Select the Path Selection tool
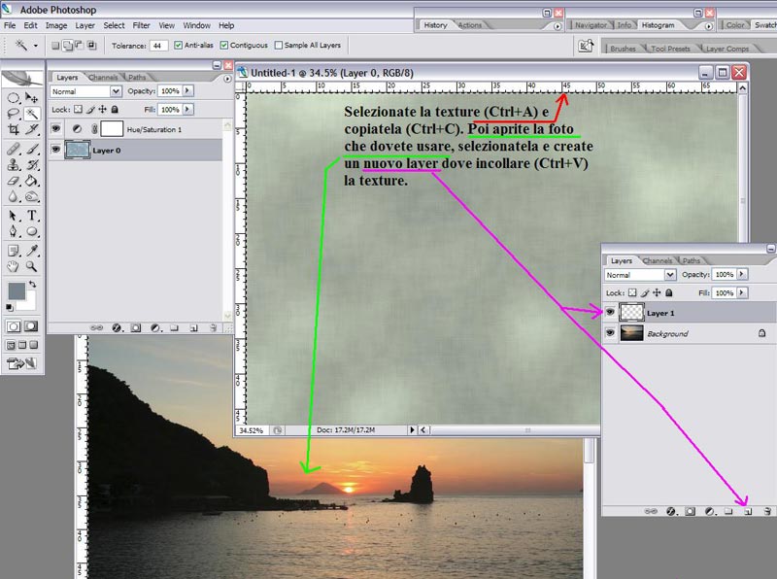 (x=14, y=216)
